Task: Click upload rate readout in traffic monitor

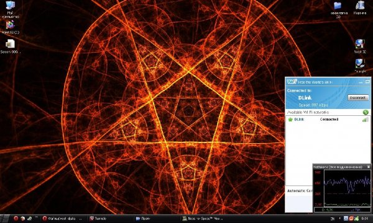Action: [x=356, y=210]
